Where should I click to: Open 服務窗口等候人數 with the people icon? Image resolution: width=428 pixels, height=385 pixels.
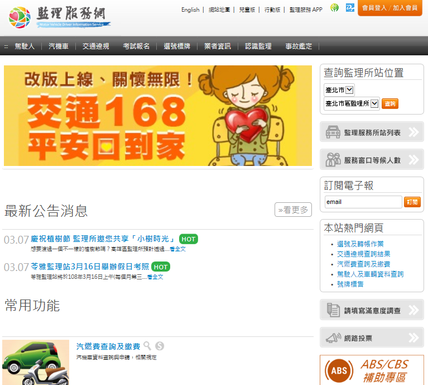372,160
